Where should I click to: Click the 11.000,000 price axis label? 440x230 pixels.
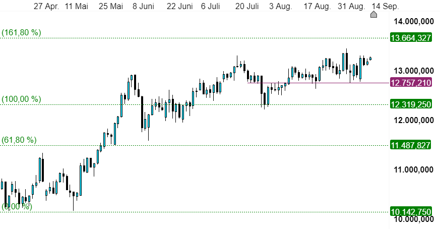pyautogui.click(x=414, y=169)
